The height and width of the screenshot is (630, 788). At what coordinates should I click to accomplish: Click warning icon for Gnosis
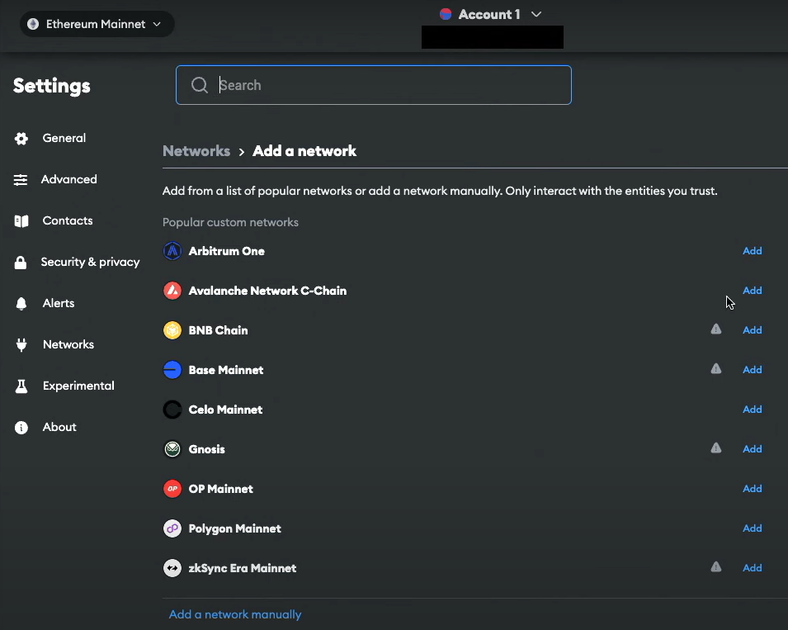716,448
